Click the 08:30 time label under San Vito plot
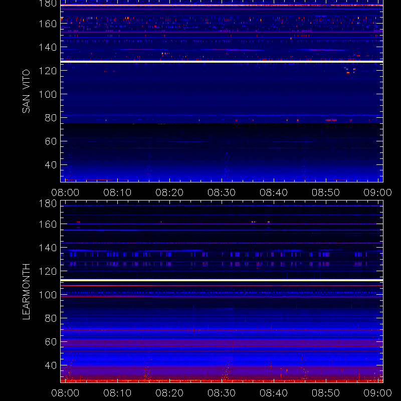The height and width of the screenshot is (401, 401). point(222,192)
